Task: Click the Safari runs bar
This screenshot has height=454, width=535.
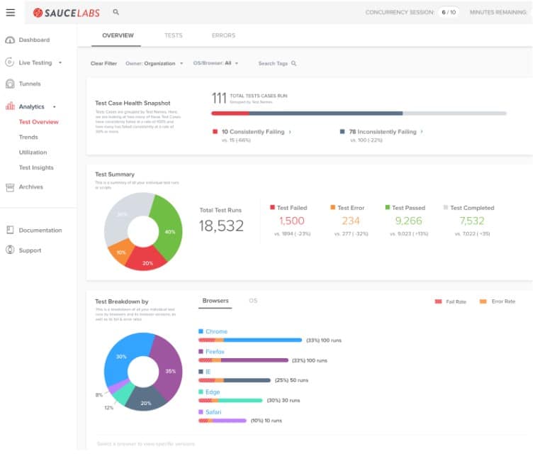Action: click(223, 421)
